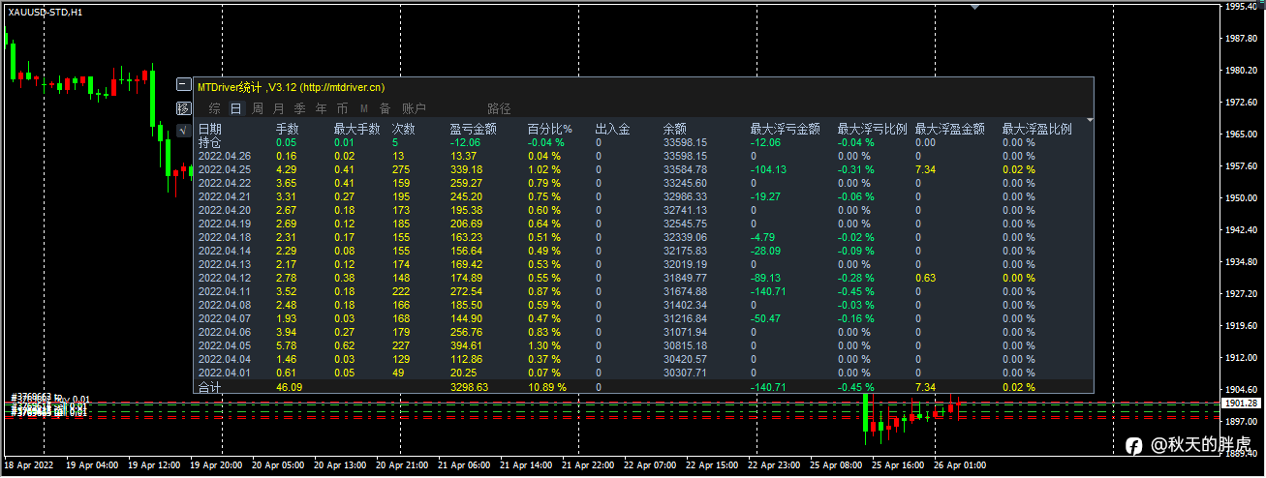Click the total percentage 10.89 %
This screenshot has height=478, width=1266.
pos(546,387)
